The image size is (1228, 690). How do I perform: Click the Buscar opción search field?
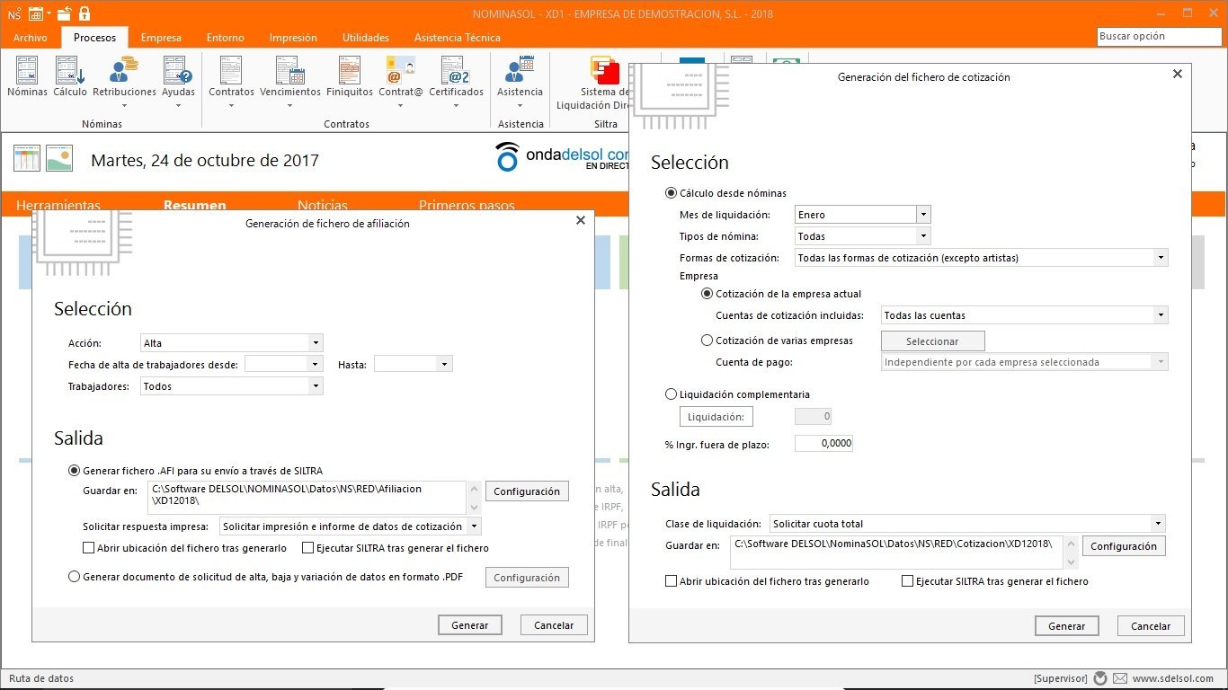click(x=1160, y=37)
